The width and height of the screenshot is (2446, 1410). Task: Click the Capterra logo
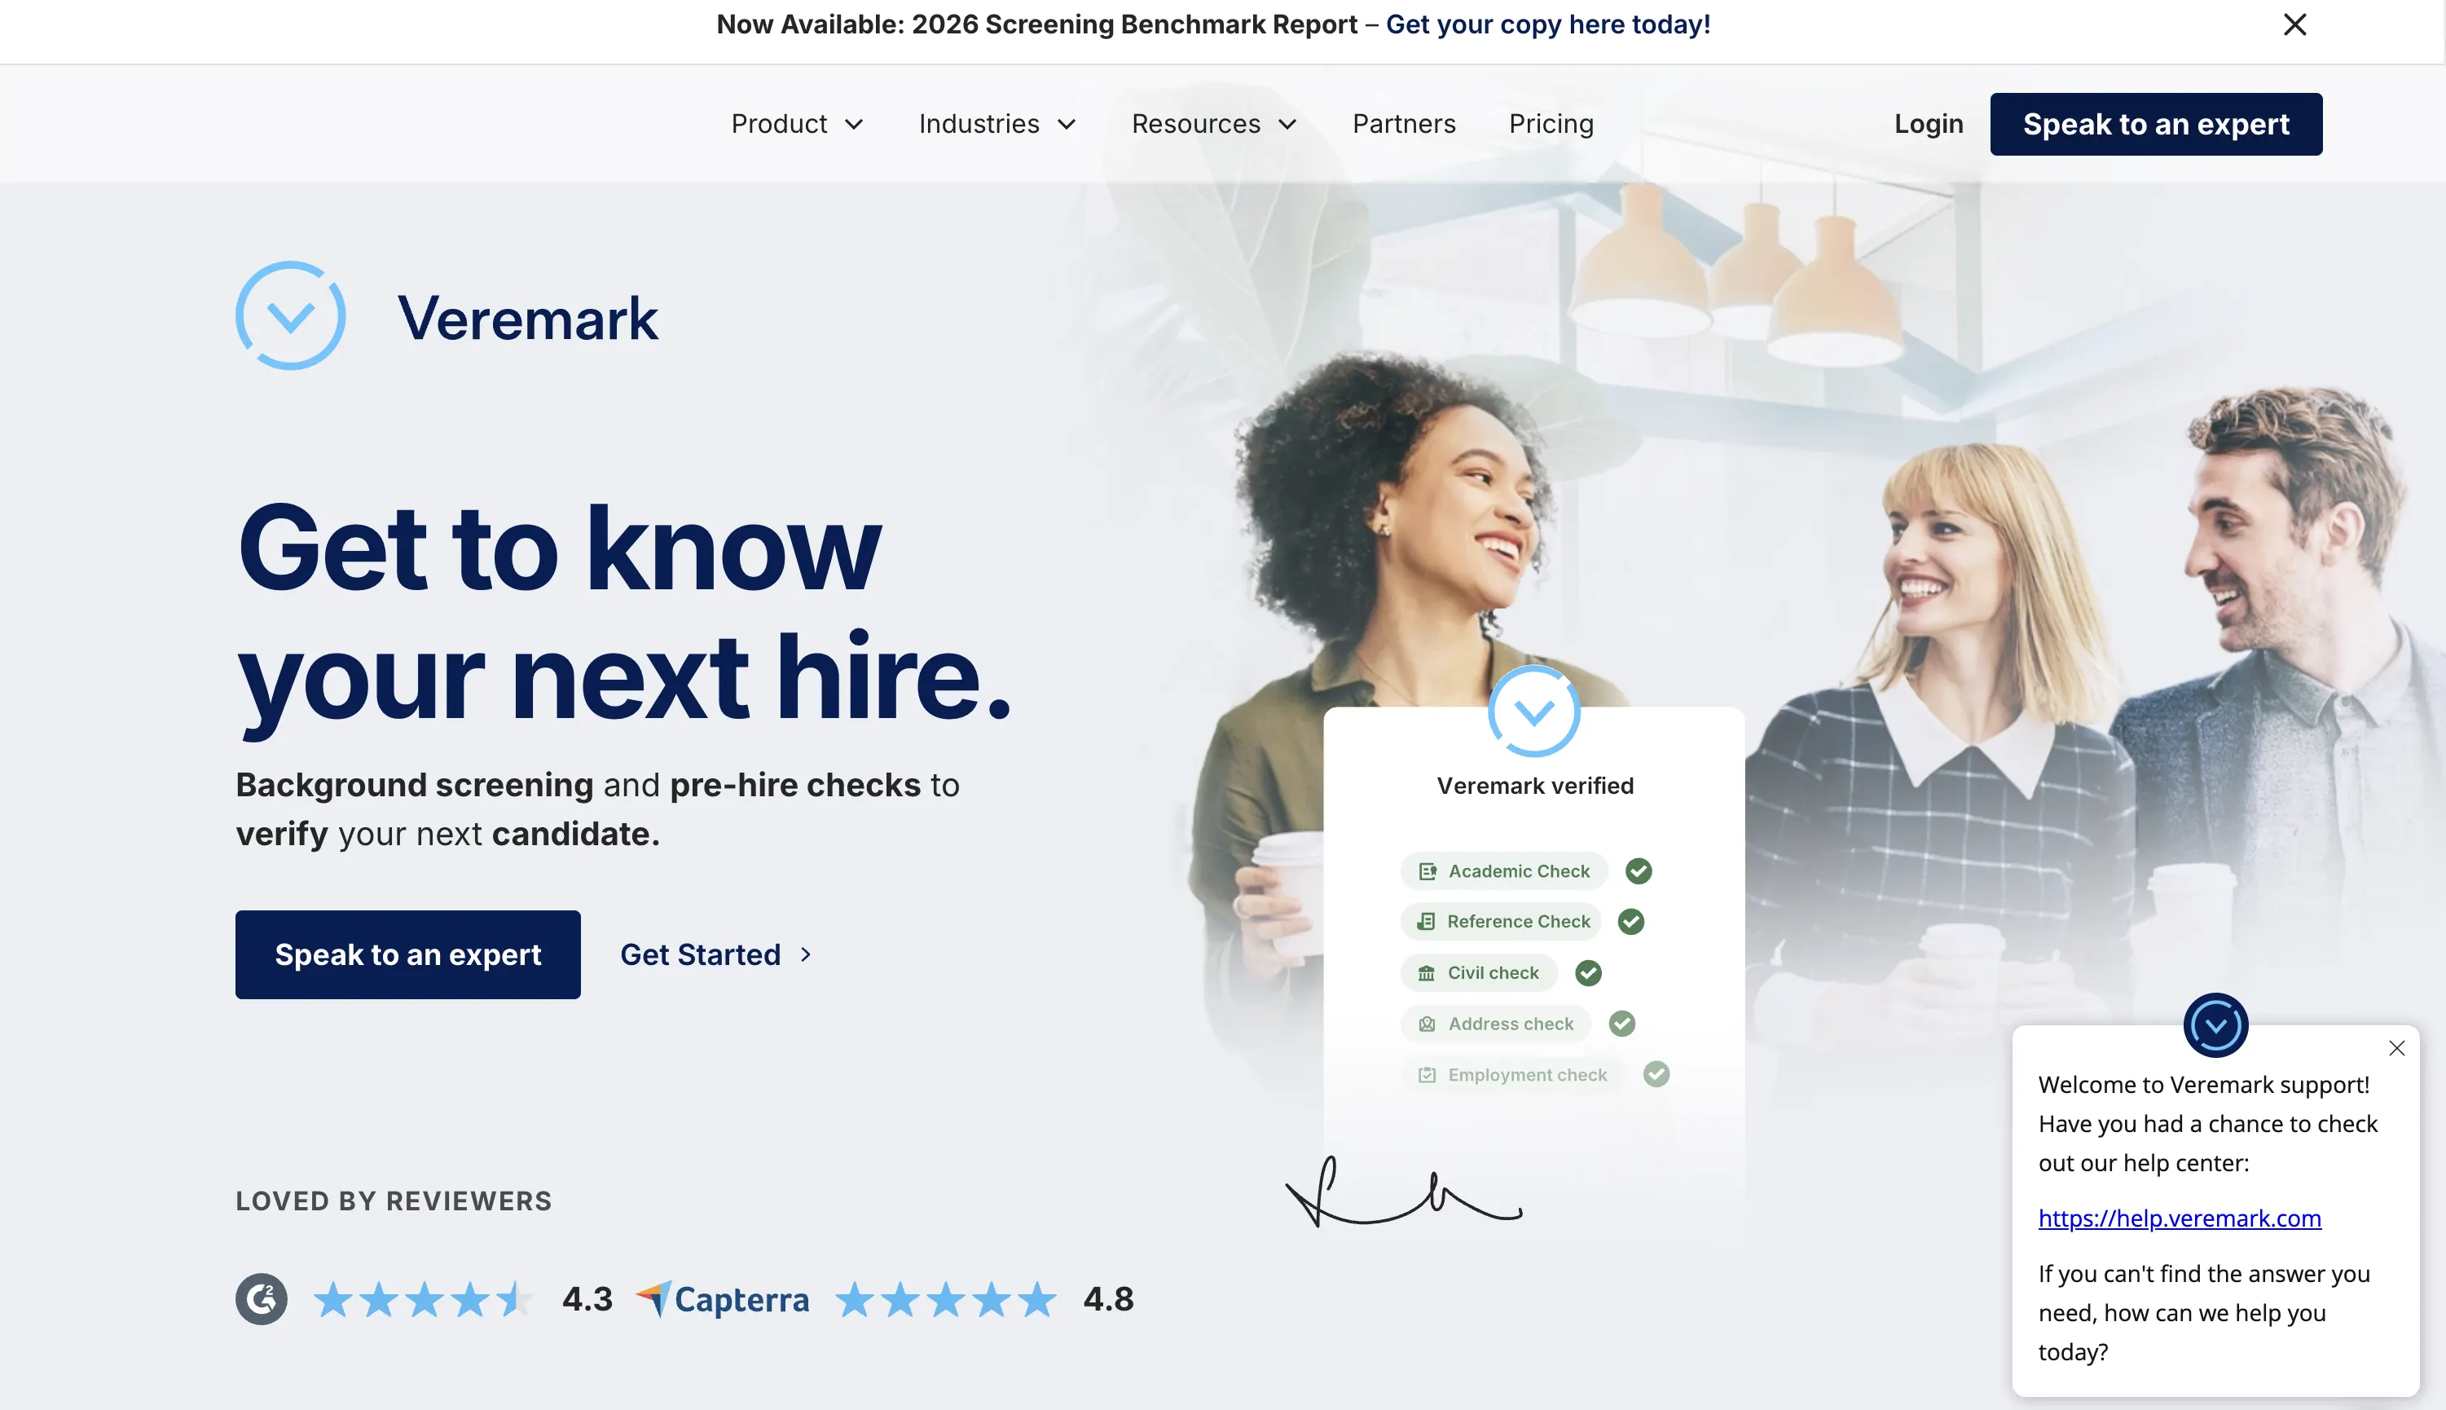click(722, 1298)
